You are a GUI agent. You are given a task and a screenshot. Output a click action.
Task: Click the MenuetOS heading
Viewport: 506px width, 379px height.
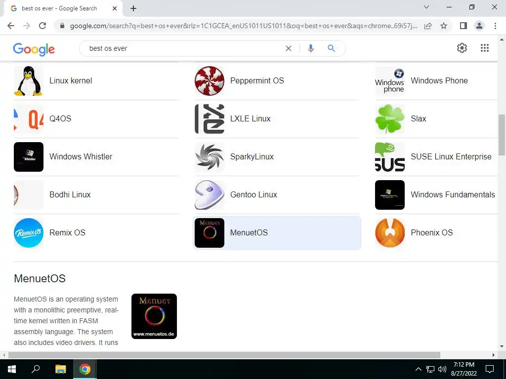pos(40,278)
